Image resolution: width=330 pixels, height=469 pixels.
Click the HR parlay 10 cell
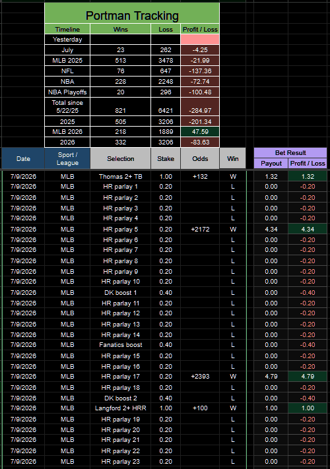point(120,282)
